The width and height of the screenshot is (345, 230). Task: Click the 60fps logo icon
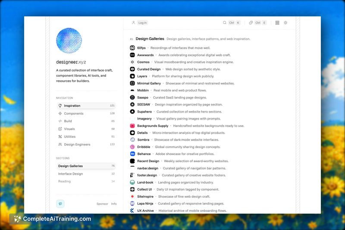click(132, 48)
